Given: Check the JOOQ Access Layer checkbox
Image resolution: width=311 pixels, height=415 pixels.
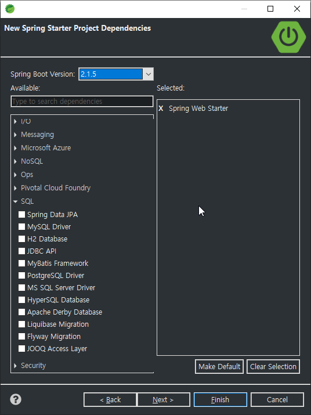Looking at the screenshot, I should click(x=21, y=348).
